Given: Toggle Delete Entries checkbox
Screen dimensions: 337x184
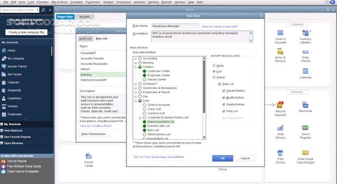Looking at the screenshot, I should click(224, 104).
